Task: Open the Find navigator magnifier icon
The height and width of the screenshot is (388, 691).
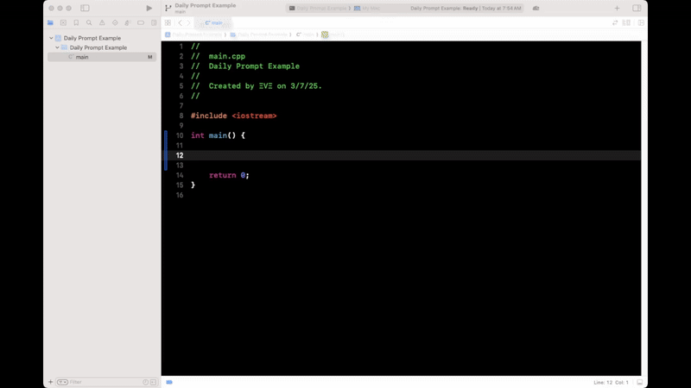Action: click(89, 23)
